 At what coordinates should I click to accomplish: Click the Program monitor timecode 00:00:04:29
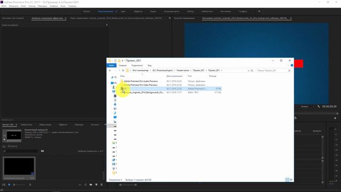pyautogui.click(x=329, y=107)
